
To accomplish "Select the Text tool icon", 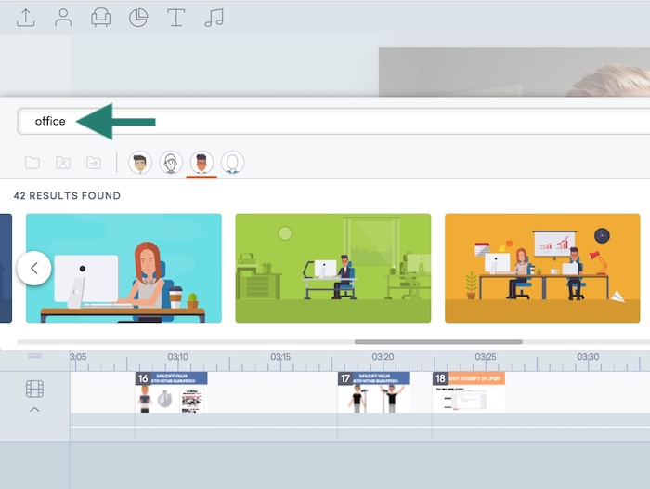I will point(175,18).
